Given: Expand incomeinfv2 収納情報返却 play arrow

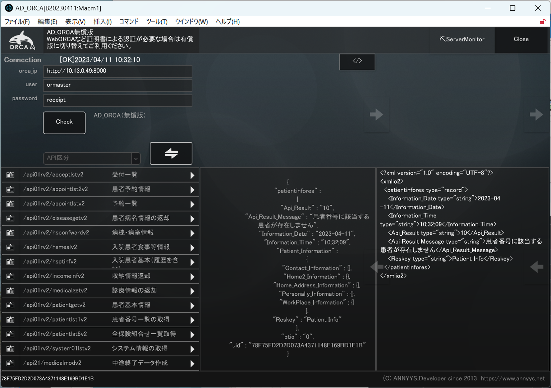Looking at the screenshot, I should point(192,277).
